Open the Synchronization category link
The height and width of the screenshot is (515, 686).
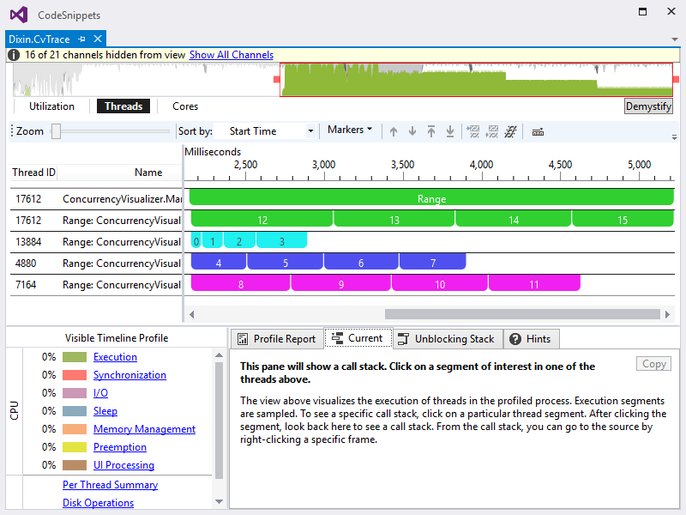(x=129, y=375)
